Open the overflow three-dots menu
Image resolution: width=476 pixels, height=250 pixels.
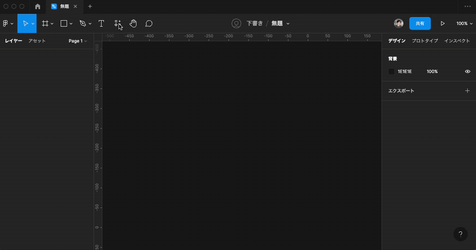[x=468, y=6]
